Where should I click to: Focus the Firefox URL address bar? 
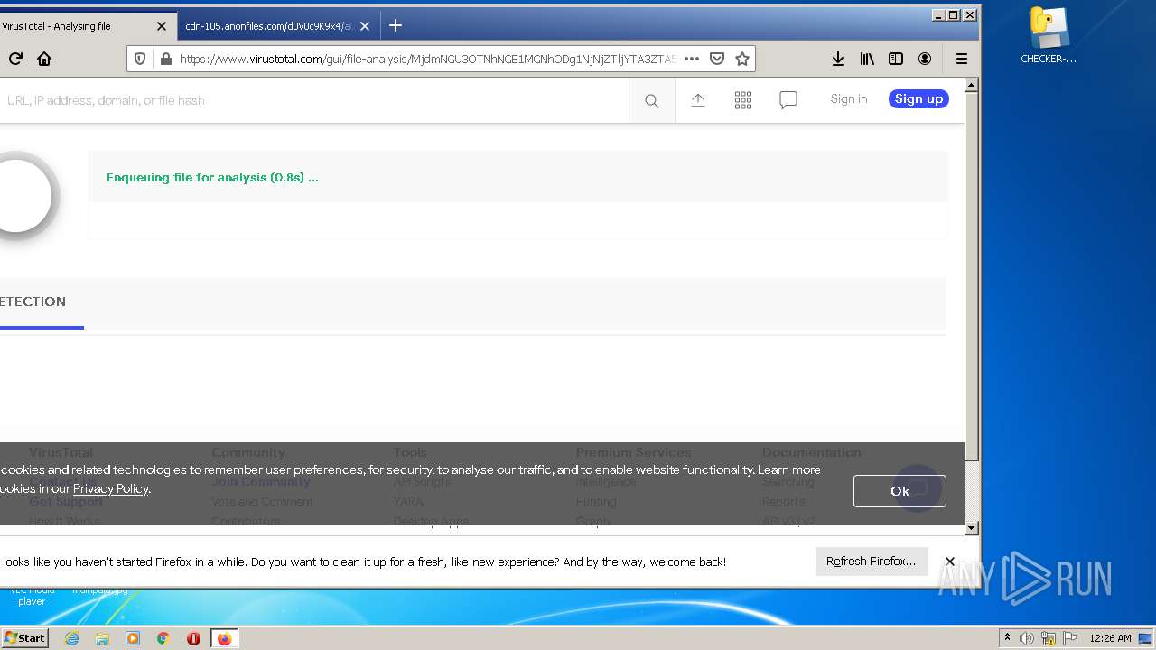click(426, 59)
